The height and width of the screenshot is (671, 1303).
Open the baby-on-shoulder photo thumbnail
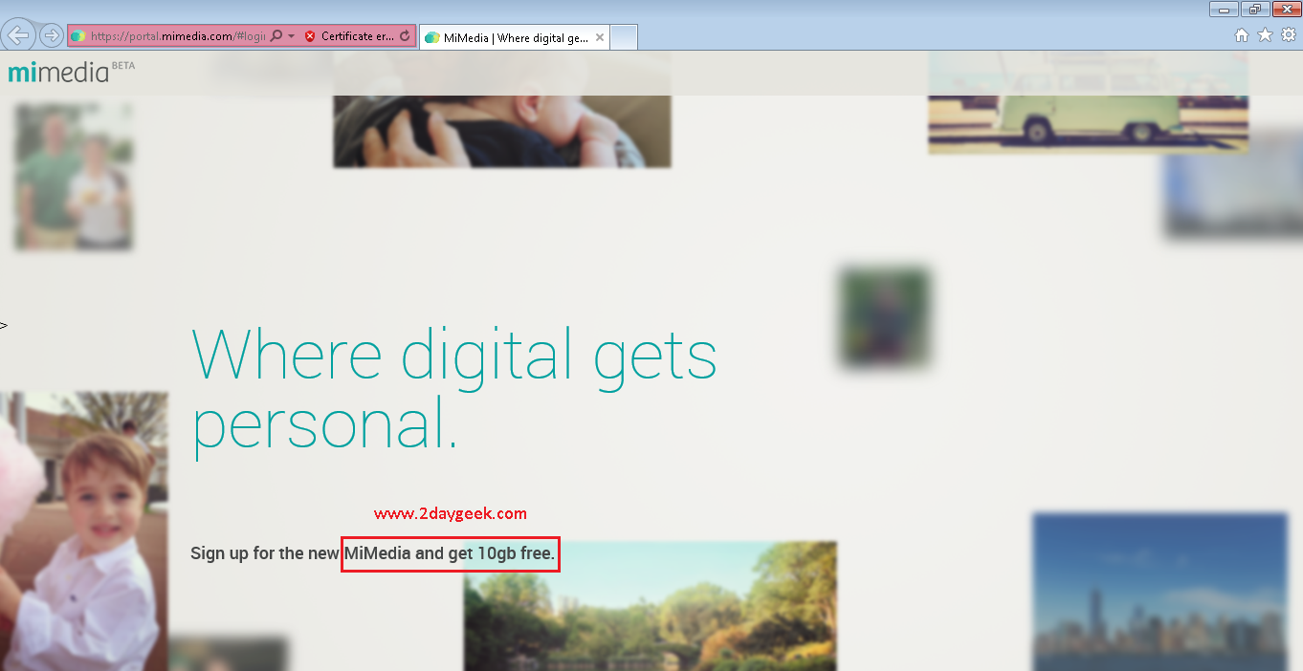(x=501, y=109)
